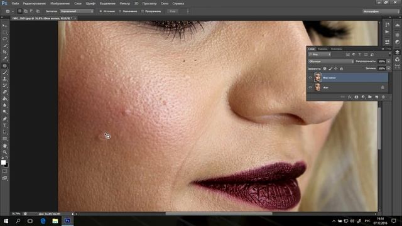Change the screen mode
This screenshot has height=226, width=402.
[4, 178]
